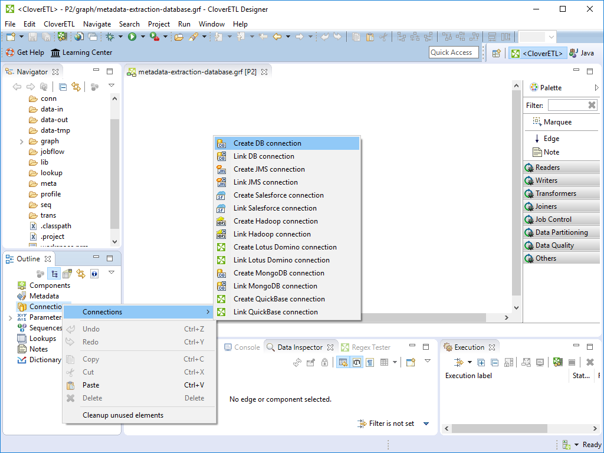Click the Palette filter input field
The height and width of the screenshot is (453, 604).
point(567,105)
